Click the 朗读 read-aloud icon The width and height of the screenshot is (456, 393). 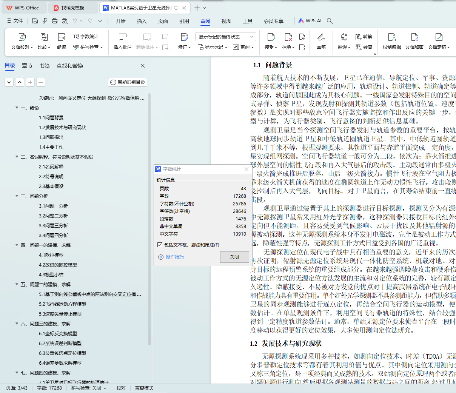pyautogui.click(x=62, y=37)
